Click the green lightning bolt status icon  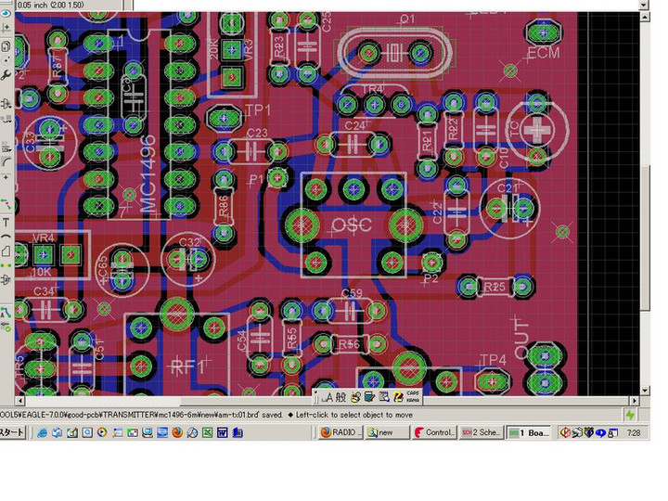[x=631, y=414]
